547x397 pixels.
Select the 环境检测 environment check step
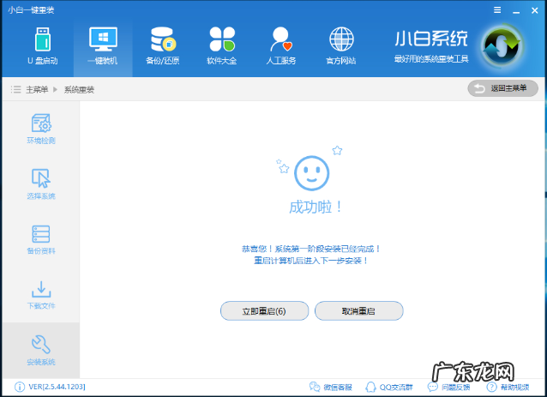point(41,129)
